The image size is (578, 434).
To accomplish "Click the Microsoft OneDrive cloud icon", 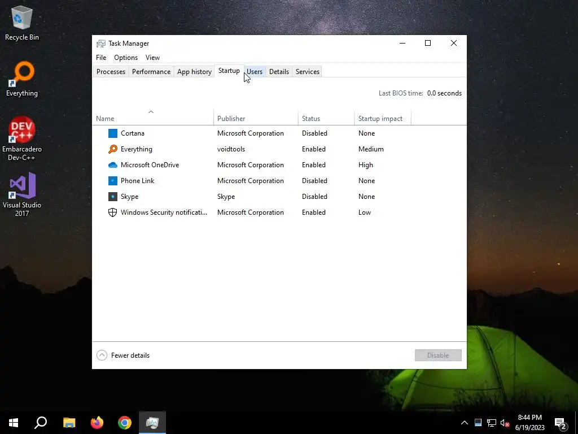I will click(x=113, y=165).
